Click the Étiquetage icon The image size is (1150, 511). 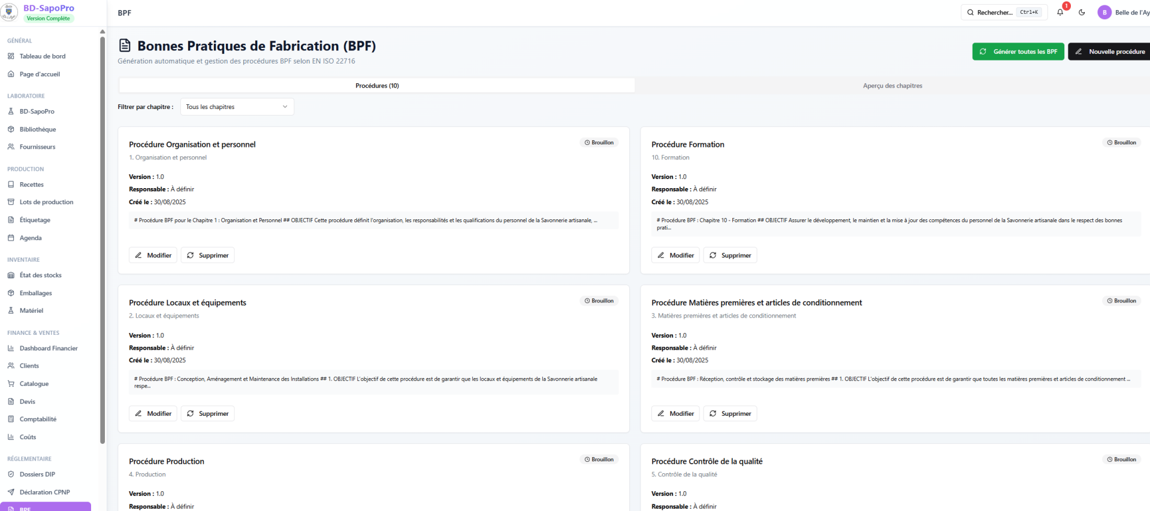11,220
